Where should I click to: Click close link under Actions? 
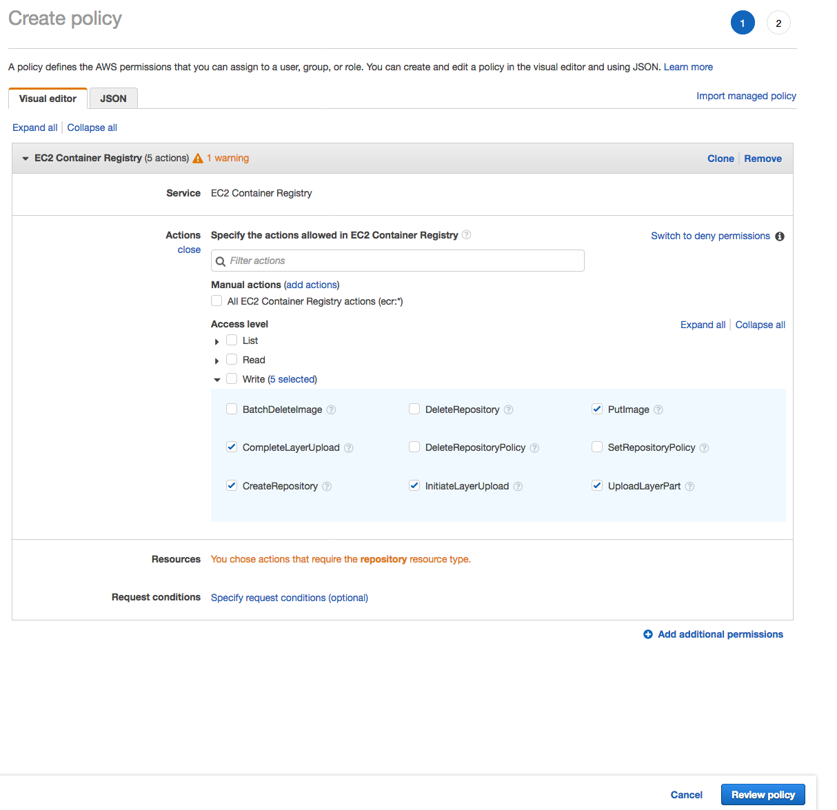pyautogui.click(x=189, y=250)
